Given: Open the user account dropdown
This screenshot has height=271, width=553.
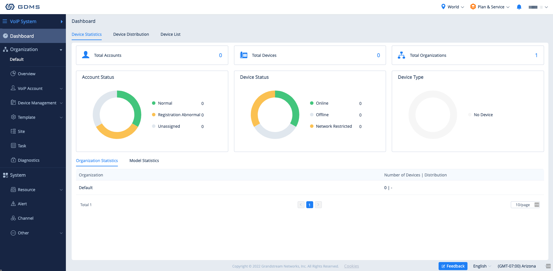Looking at the screenshot, I should pos(538,7).
